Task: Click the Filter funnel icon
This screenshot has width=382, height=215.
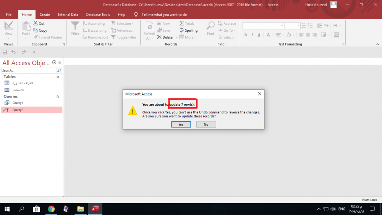Action: click(75, 26)
